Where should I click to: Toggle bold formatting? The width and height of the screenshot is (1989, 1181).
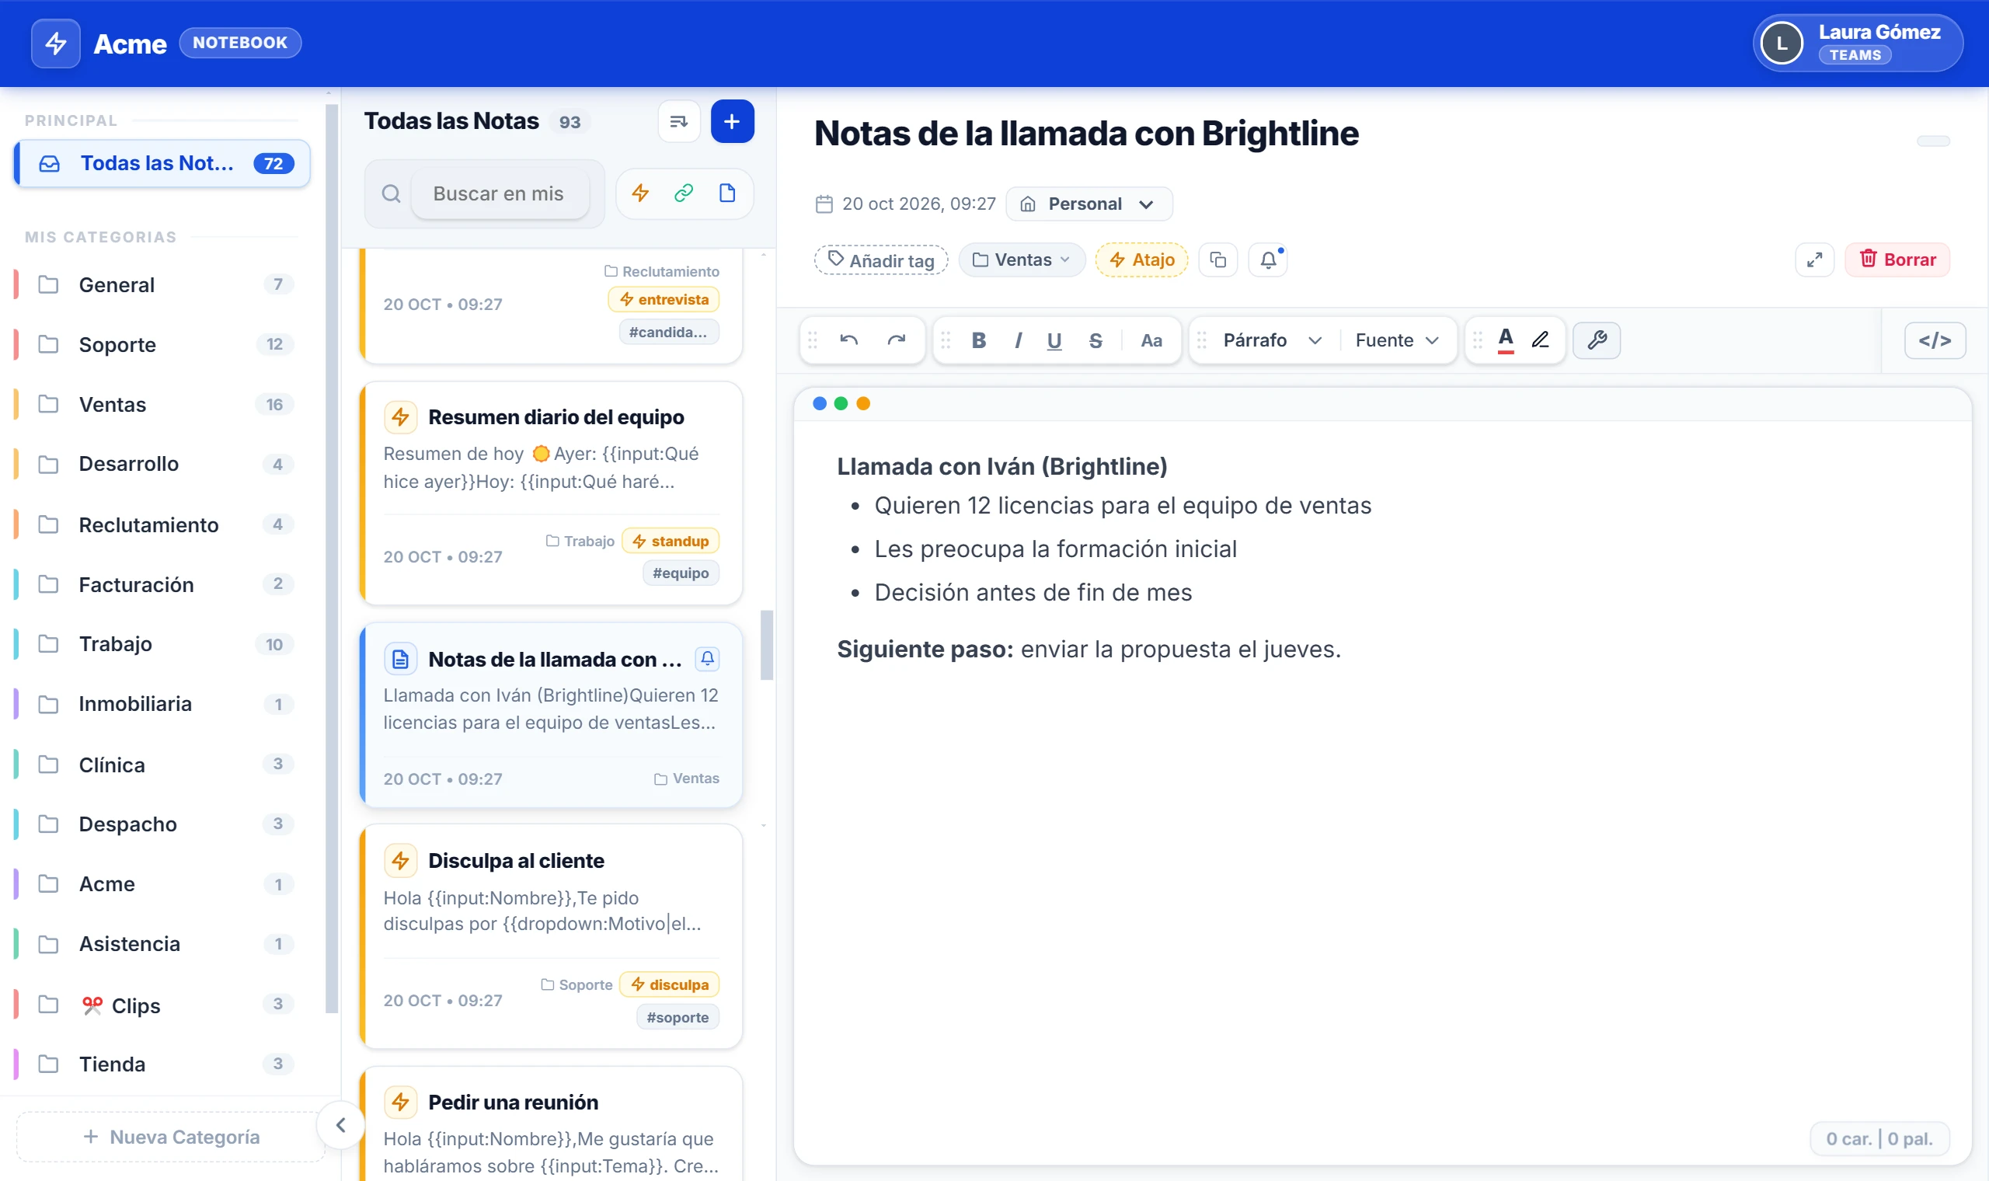coord(979,340)
